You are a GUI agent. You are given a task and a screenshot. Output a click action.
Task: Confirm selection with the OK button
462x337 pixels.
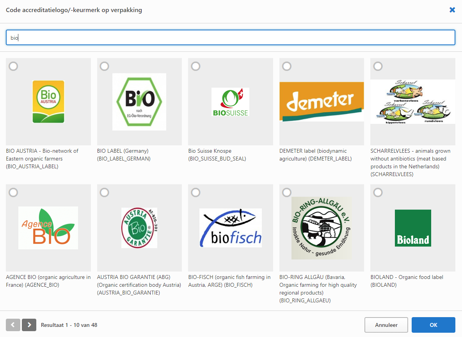point(434,325)
